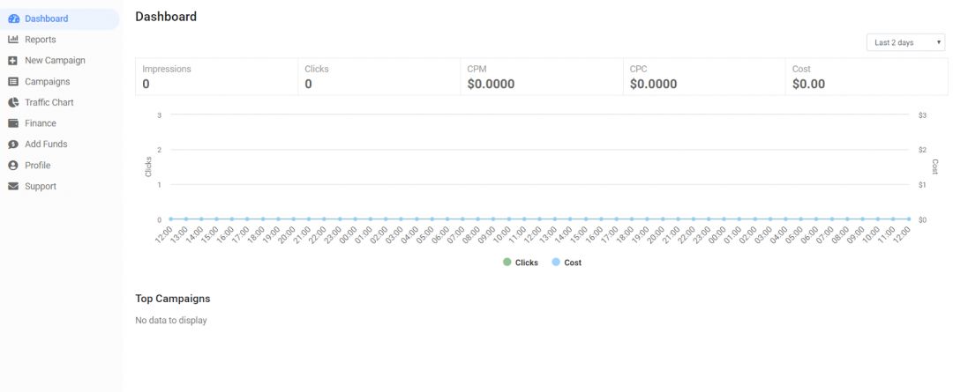Select the Traffic Chart sidebar link
The height and width of the screenshot is (392, 953).
tap(49, 102)
